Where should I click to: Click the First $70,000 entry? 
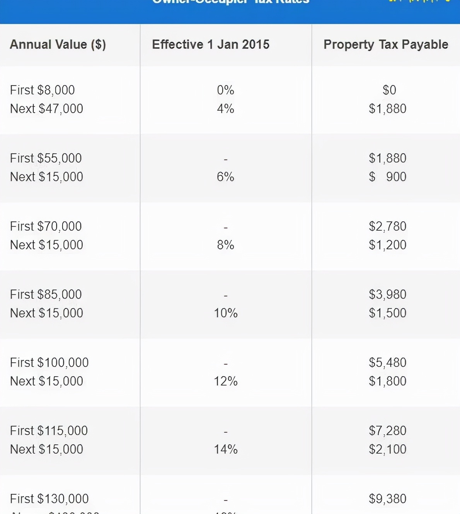coord(46,226)
